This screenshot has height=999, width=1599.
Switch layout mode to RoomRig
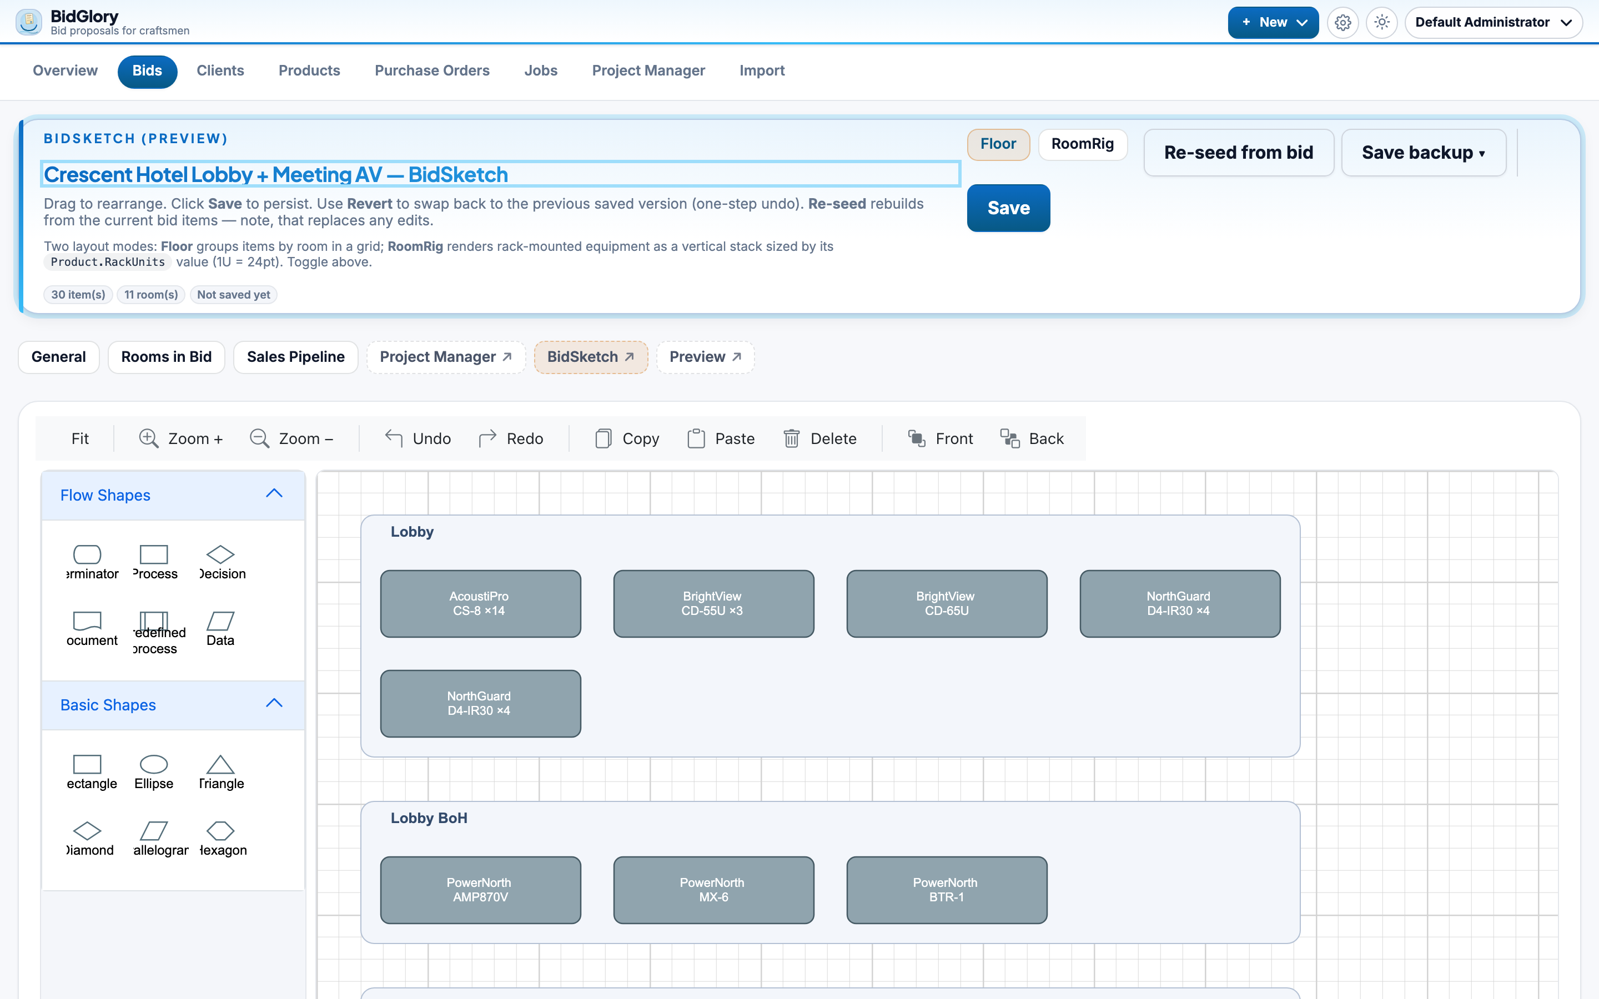tap(1082, 144)
